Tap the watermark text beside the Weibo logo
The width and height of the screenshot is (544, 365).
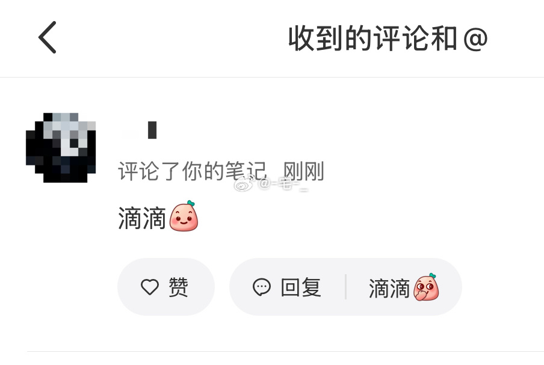click(283, 184)
